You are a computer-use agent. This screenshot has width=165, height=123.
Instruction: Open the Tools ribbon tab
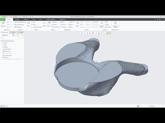point(34,19)
